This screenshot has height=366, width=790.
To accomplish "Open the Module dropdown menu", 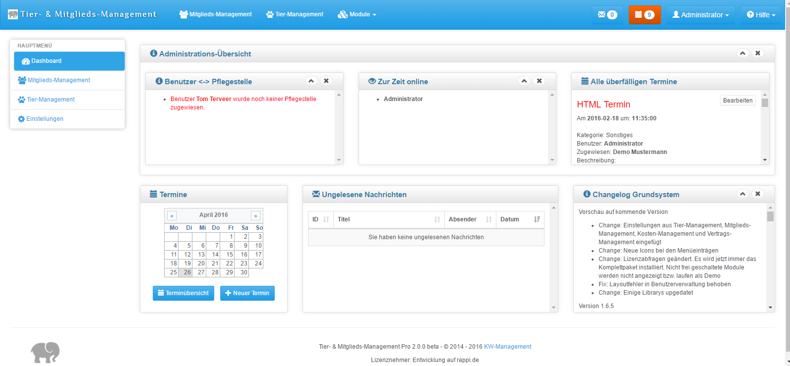I will point(357,14).
